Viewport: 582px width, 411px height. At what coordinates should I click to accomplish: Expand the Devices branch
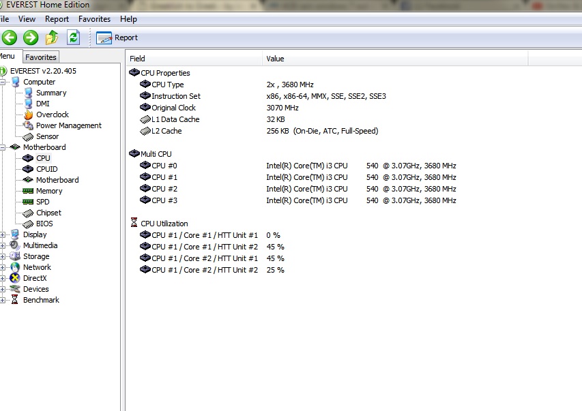pyautogui.click(x=3, y=289)
